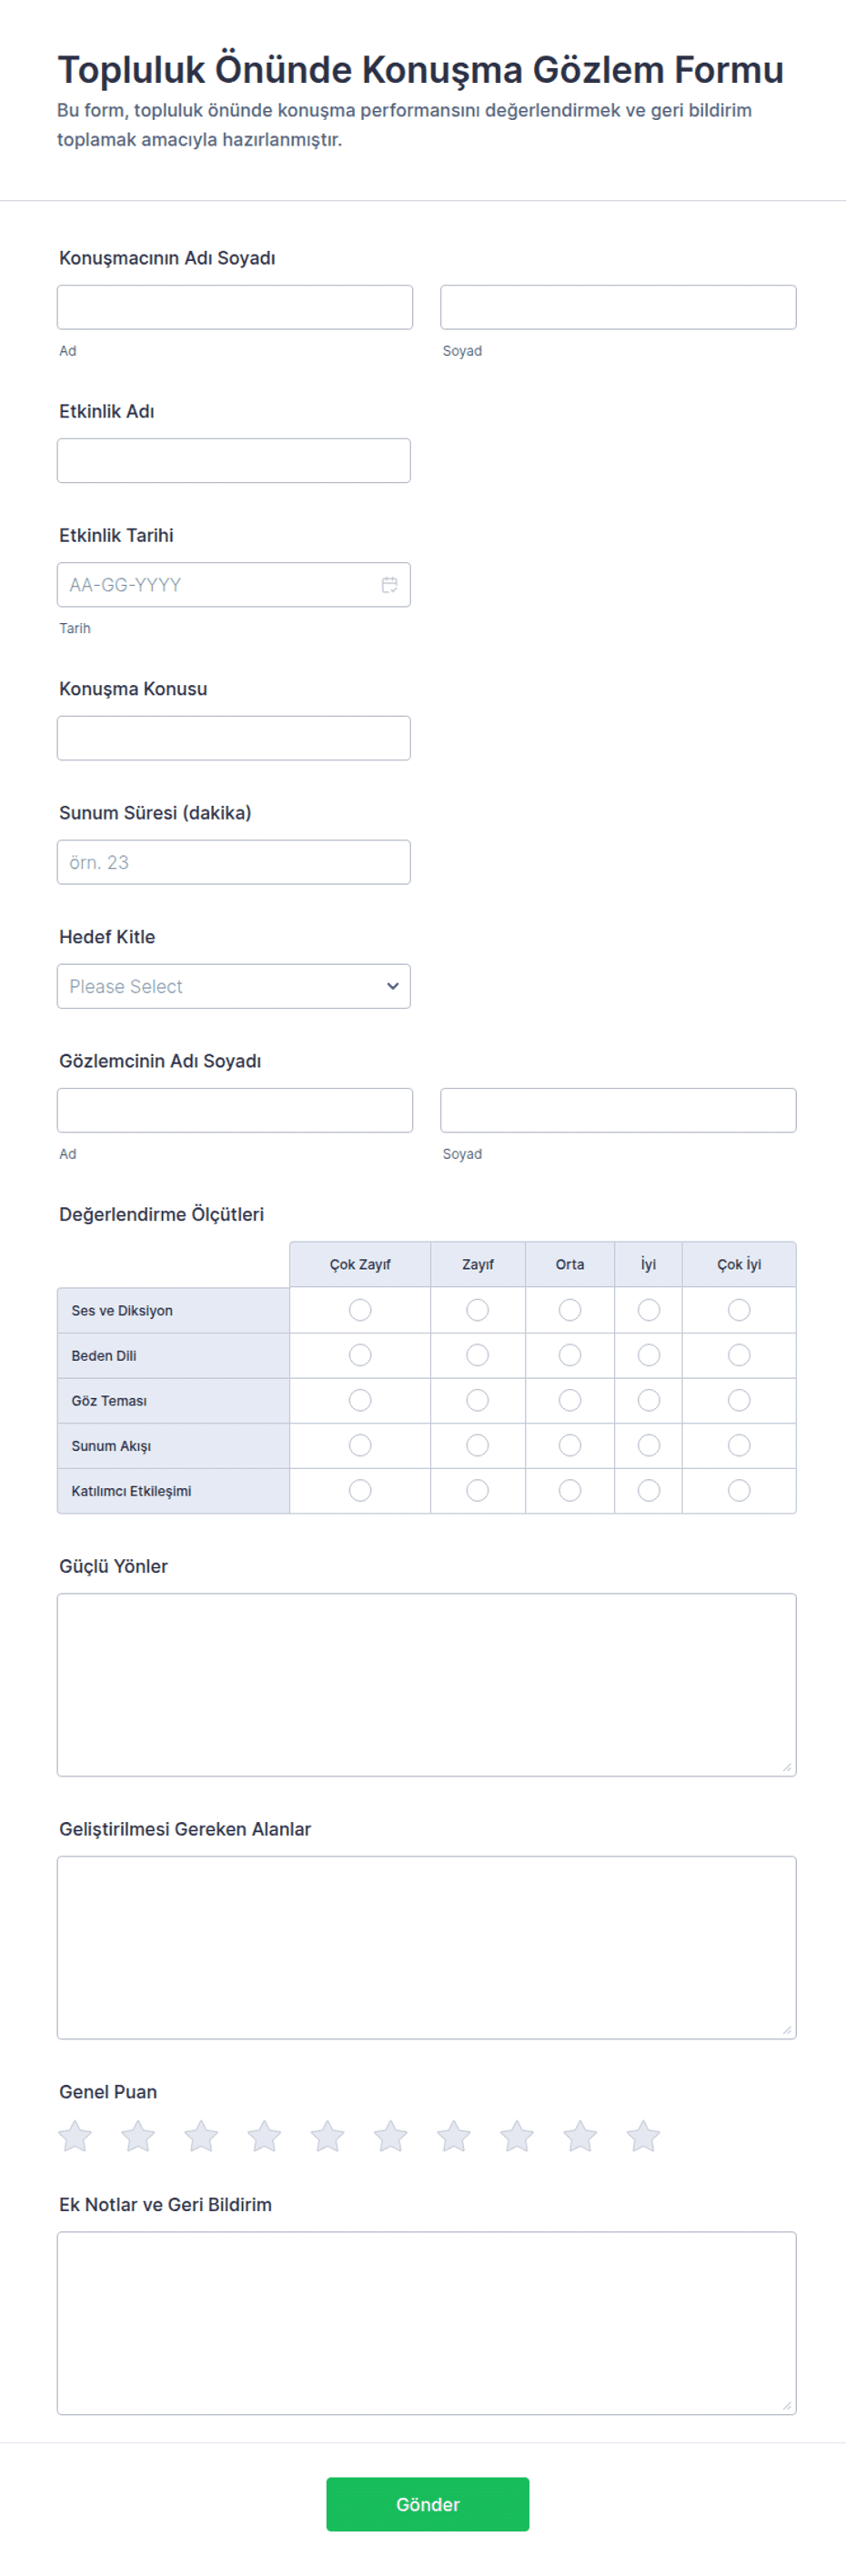Rate Ses ve Diksiyon as Çok İyi
Screen dimensions: 846x2576
pos(739,1310)
